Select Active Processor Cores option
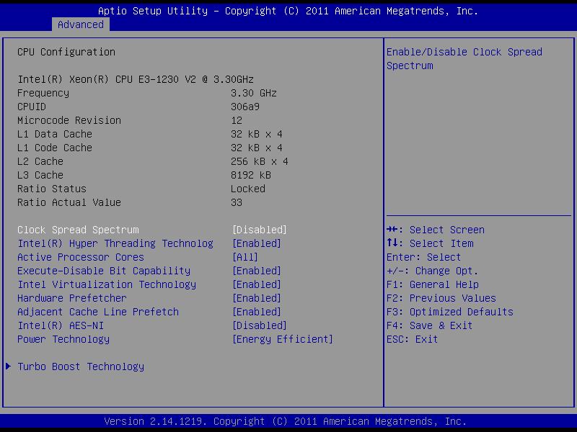 81,257
